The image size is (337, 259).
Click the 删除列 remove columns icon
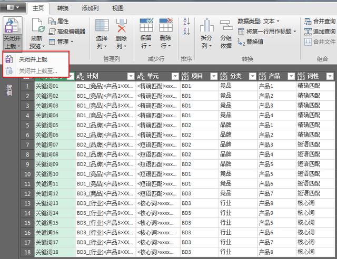[x=122, y=25]
